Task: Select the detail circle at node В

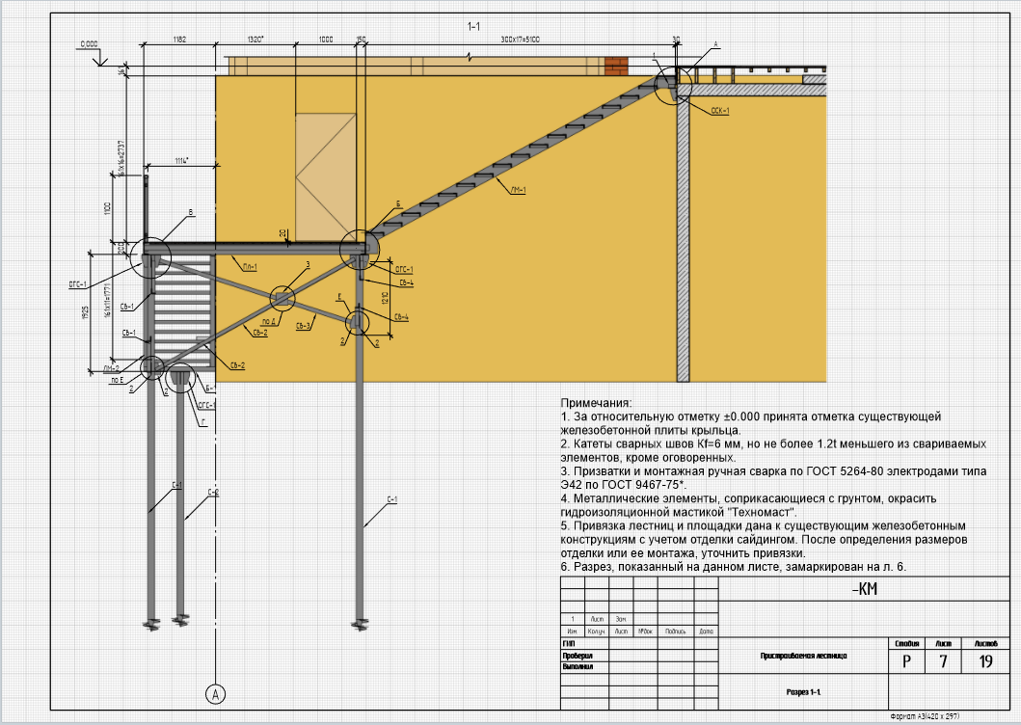Action: (x=151, y=258)
